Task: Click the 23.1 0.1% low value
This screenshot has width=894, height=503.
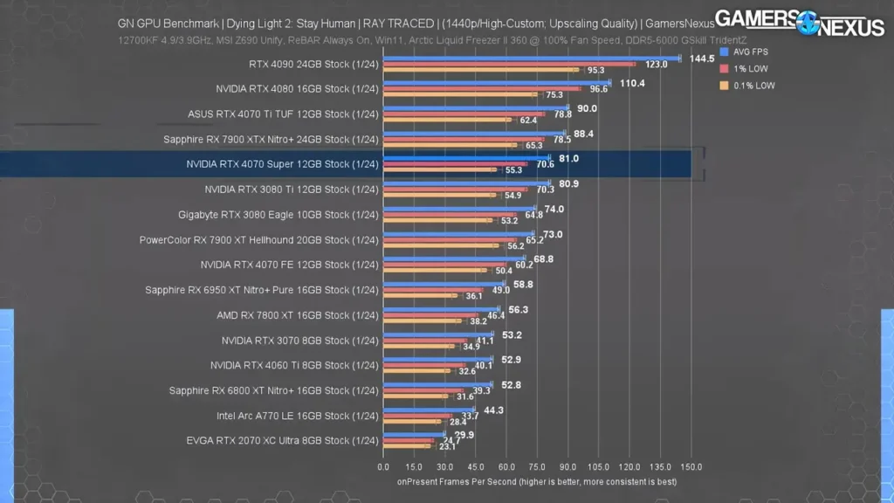Action: click(x=447, y=446)
